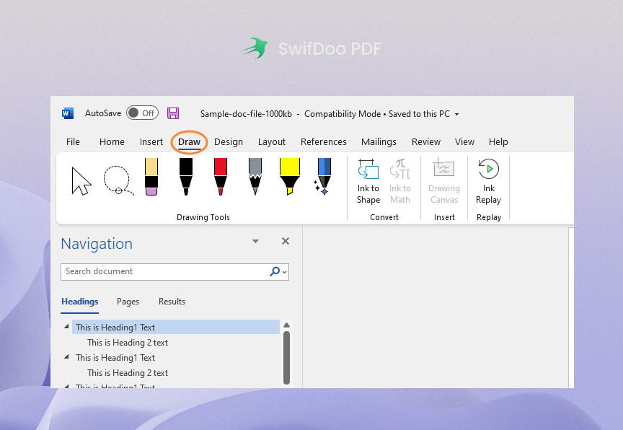Select second 'This is Heading1 Text' entry
Viewport: 623px width, 430px height.
point(115,358)
